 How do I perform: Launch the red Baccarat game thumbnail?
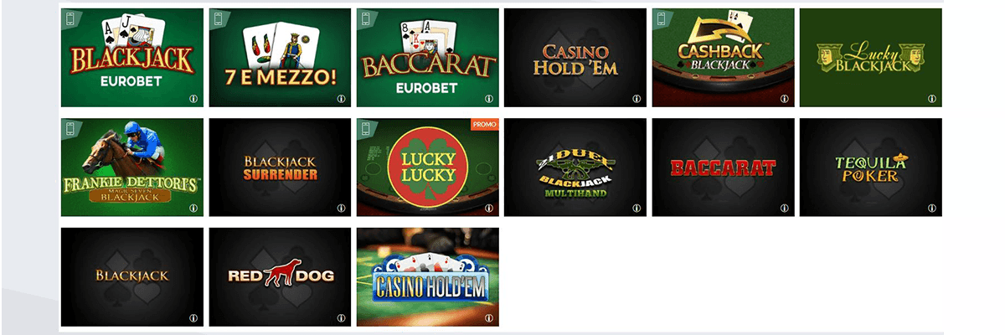click(x=724, y=167)
